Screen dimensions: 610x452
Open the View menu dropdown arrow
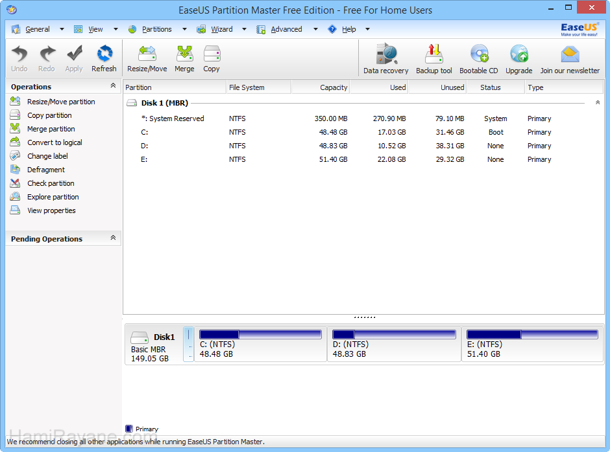click(x=116, y=29)
